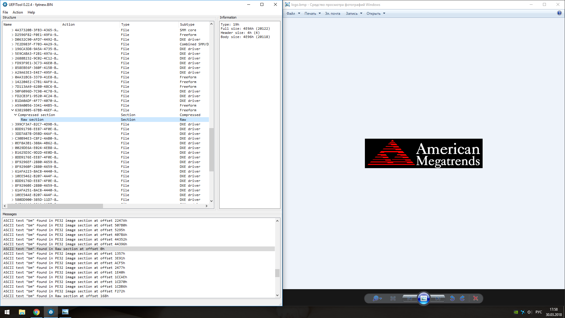Image resolution: width=565 pixels, height=318 pixels.
Task: Select Raw section message at offset 168h
Action: pyautogui.click(x=56, y=296)
